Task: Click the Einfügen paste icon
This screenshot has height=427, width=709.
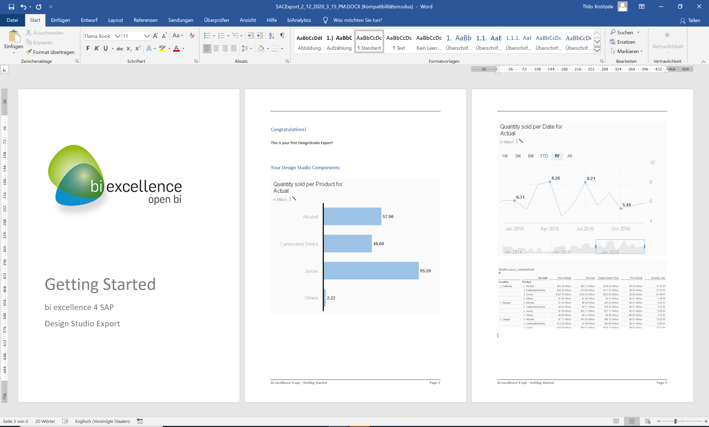Action: coord(14,36)
